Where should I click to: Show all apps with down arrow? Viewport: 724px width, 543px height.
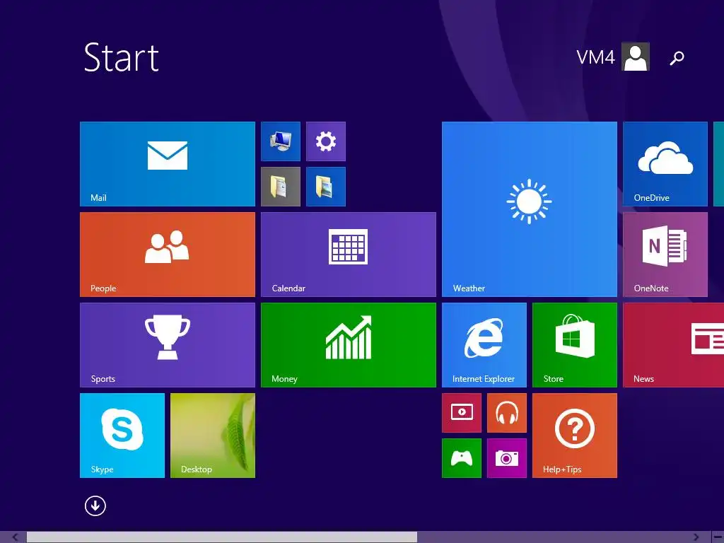point(95,506)
